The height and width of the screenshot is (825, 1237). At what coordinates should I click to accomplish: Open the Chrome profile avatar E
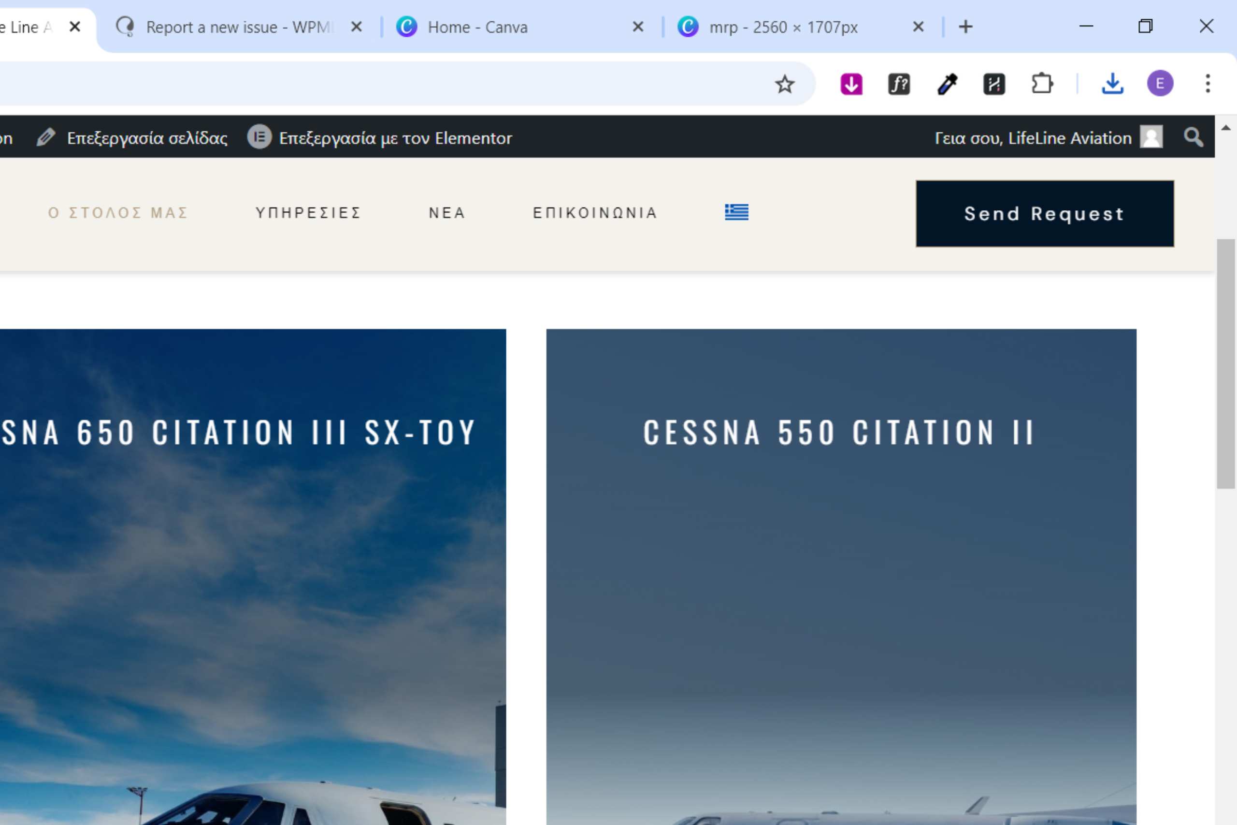(x=1160, y=84)
